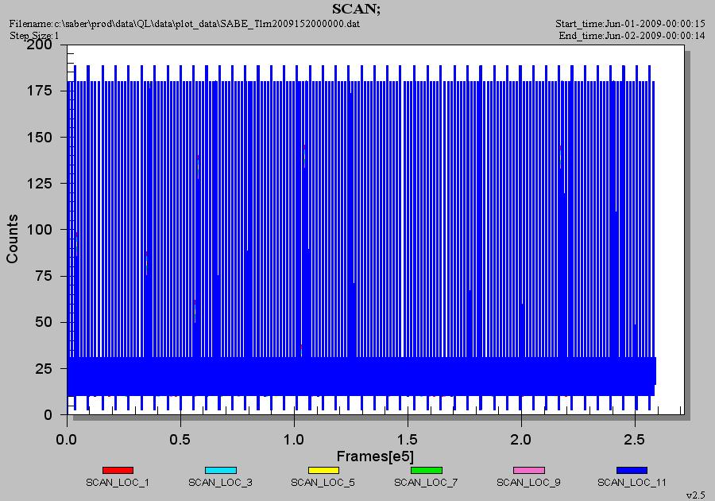Screen dimensions: 715x501
Task: Select the SCAN_LOC_5 legend label
Action: coord(323,482)
